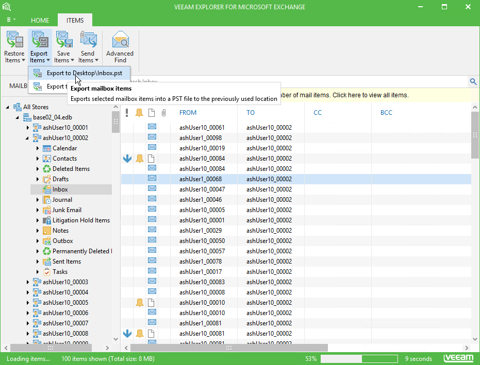Viewport: 480px width, 365px height.
Task: Select the message from ashUser10_00008
Action: click(x=296, y=292)
